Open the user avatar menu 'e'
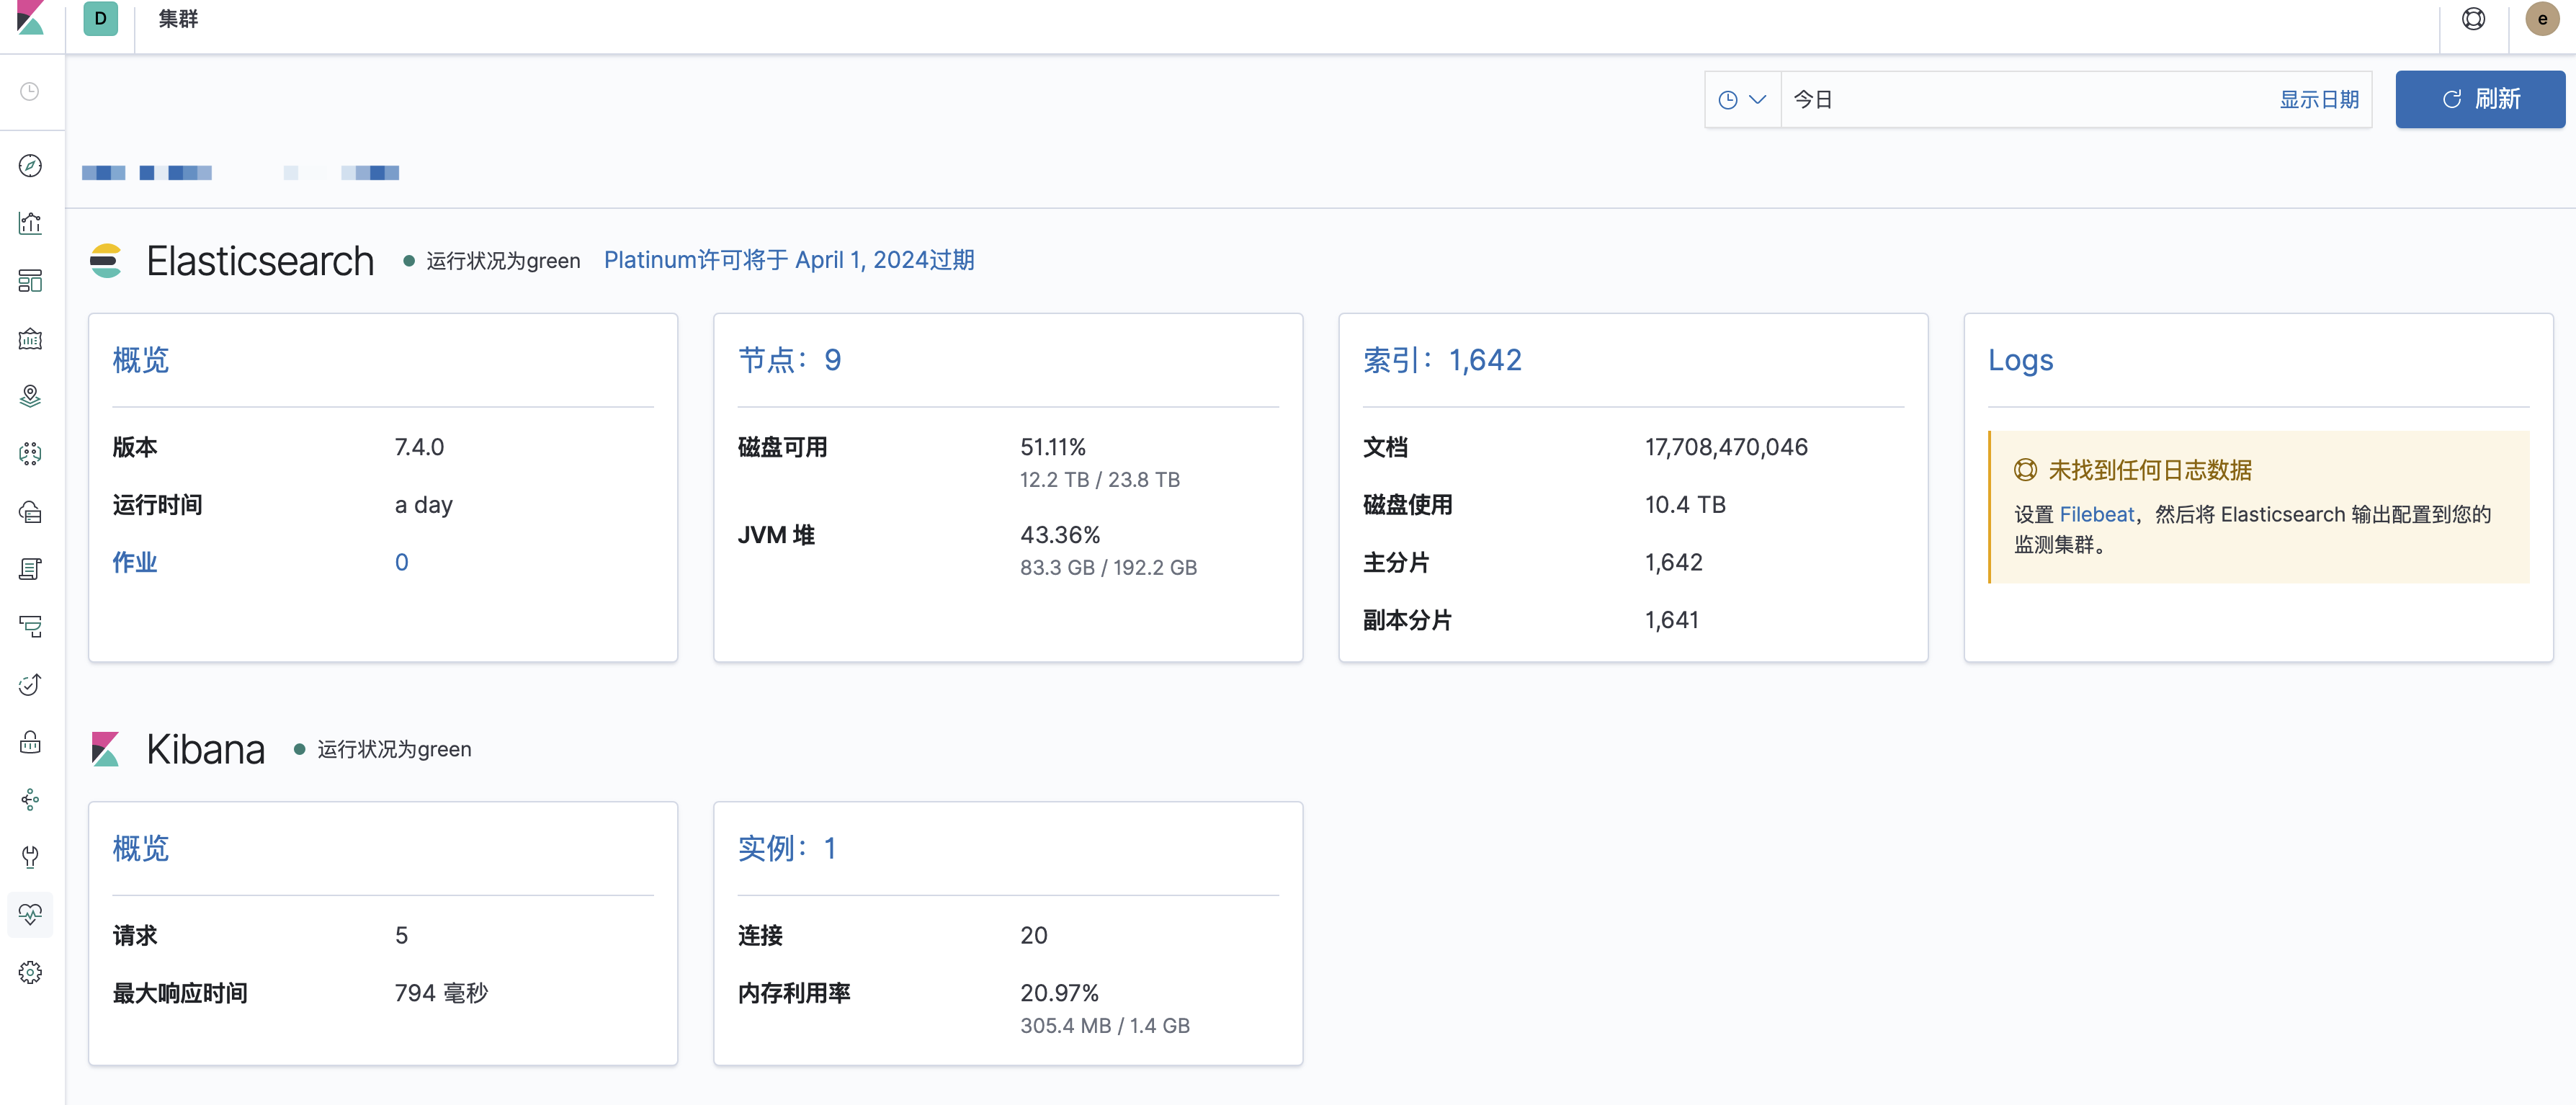 click(2542, 19)
